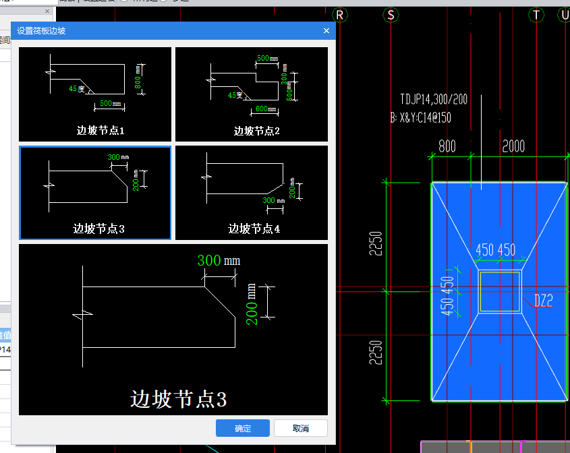Click the DZ2 column label
570x453 pixels.
point(544,301)
